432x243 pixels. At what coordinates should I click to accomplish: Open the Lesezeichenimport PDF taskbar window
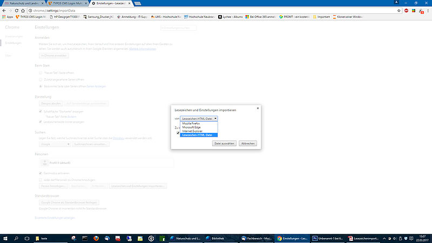click(x=363, y=238)
